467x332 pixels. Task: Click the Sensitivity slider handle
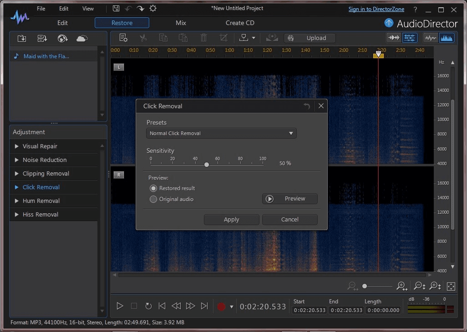[207, 165]
